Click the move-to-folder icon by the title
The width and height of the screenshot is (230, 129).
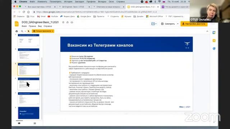pyautogui.click(x=68, y=22)
